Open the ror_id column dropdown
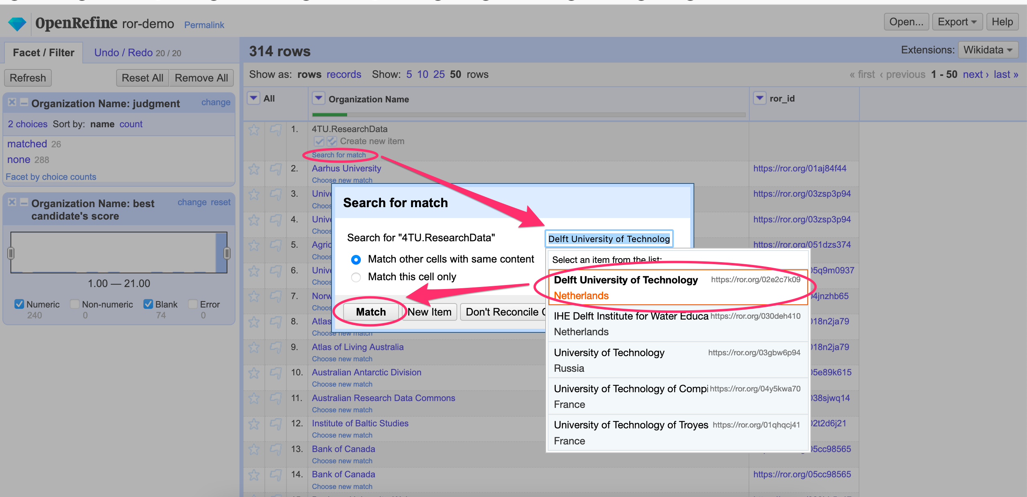Viewport: 1027px width, 497px height. (759, 98)
